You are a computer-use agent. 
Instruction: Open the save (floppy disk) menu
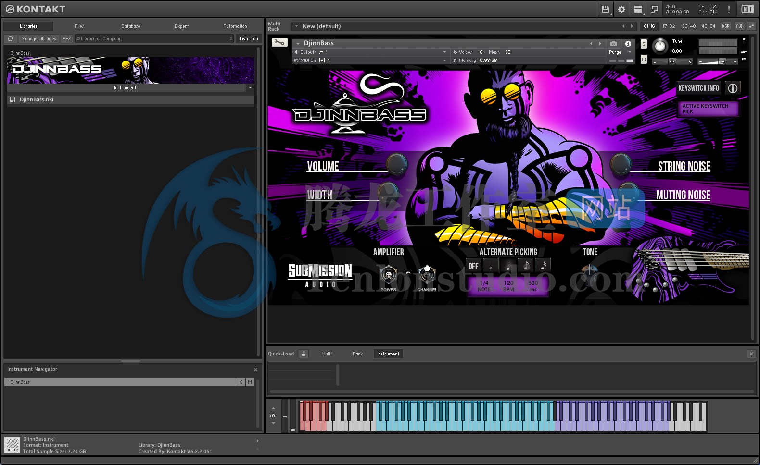click(605, 9)
